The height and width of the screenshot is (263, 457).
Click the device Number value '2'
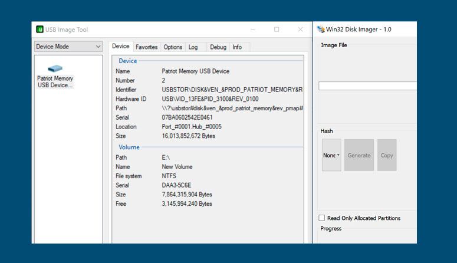[163, 80]
